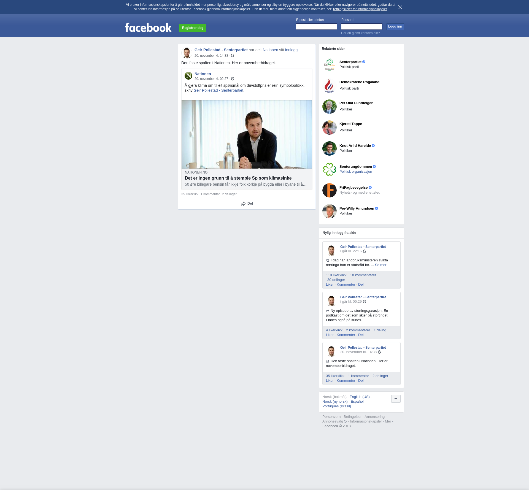Image resolution: width=529 pixels, height=490 pixels.
Task: Click Per-Willy Amundsen's avatar
Action: [330, 211]
